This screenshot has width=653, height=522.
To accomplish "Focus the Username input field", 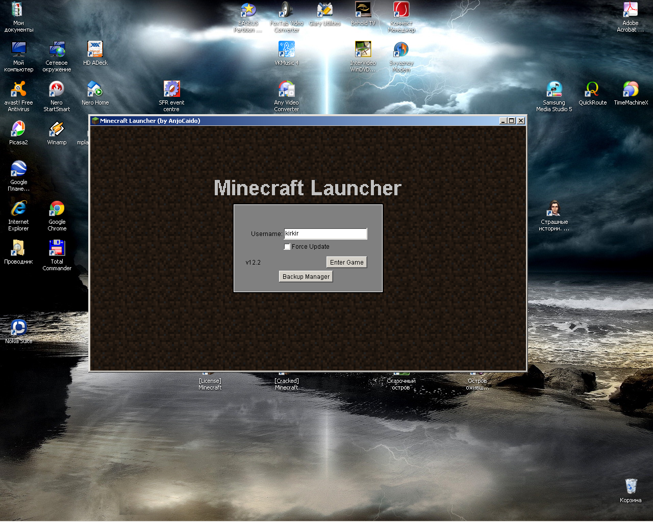I will click(x=325, y=233).
